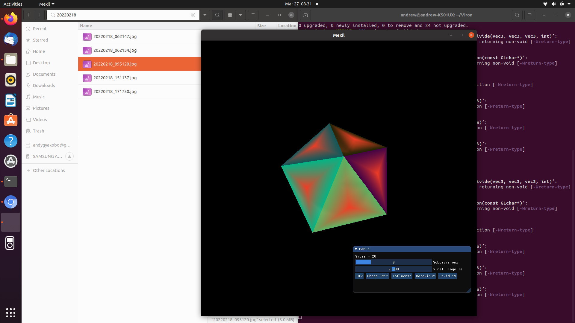
Task: Collapse the Debug panel triangle
Action: (x=356, y=249)
